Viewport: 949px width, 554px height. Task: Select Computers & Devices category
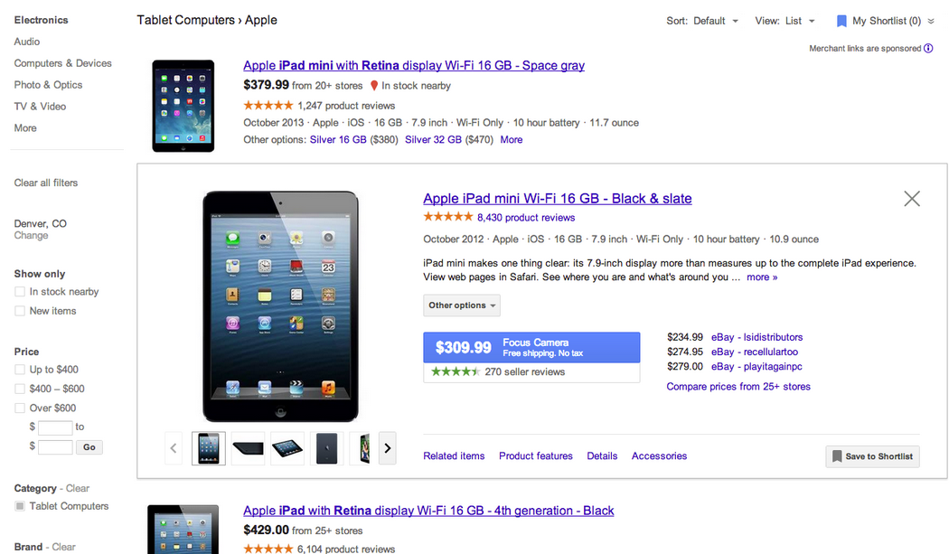[63, 63]
